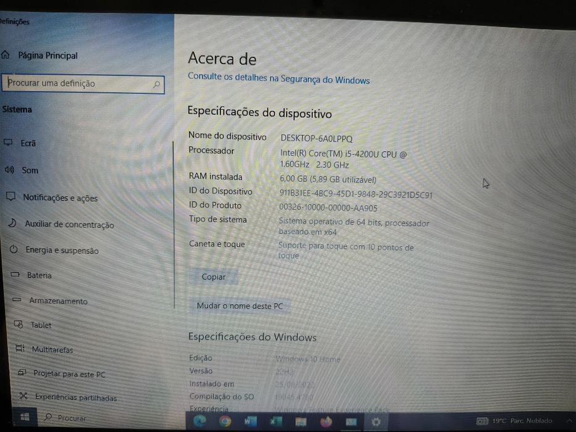Viewport: 576px width, 432px height.
Task: Click RAM value 6,00 GB (5,89 GB utilizável)
Action: click(328, 179)
